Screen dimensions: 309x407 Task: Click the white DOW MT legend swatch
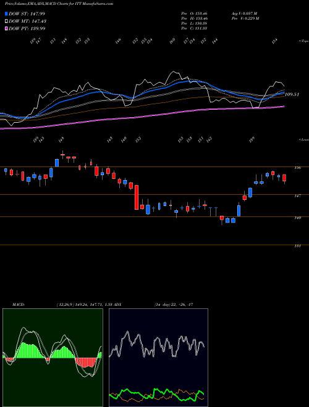[x=7, y=21]
